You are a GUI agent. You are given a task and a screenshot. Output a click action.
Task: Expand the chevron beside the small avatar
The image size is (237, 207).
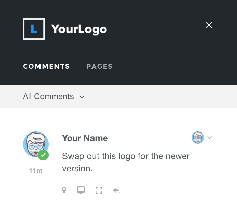pyautogui.click(x=210, y=138)
